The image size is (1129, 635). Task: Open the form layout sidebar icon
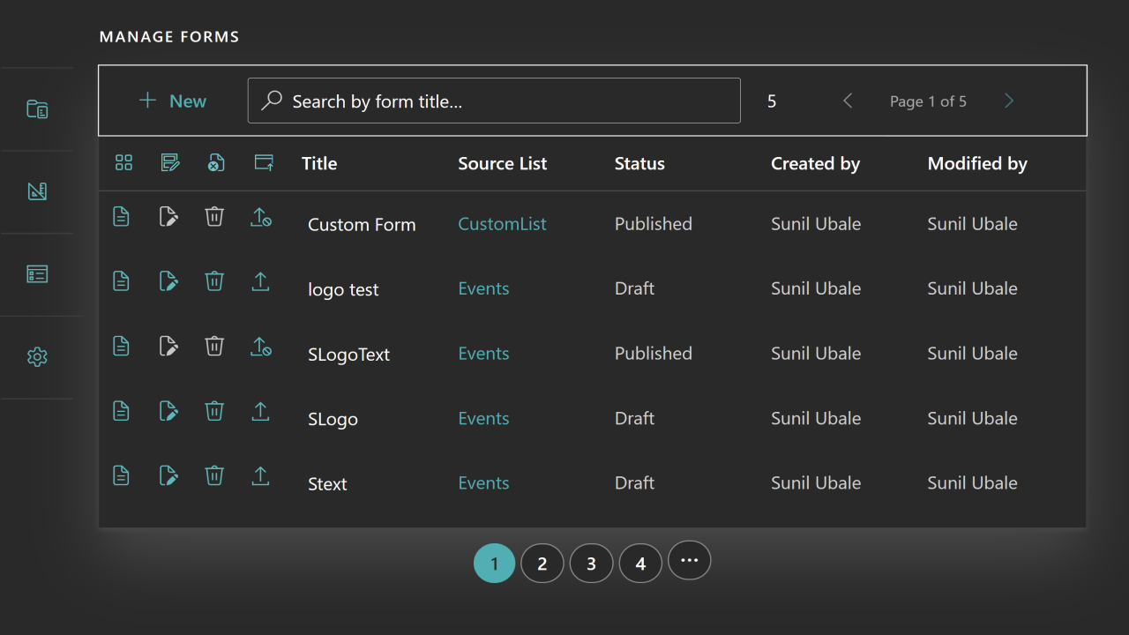click(x=37, y=274)
